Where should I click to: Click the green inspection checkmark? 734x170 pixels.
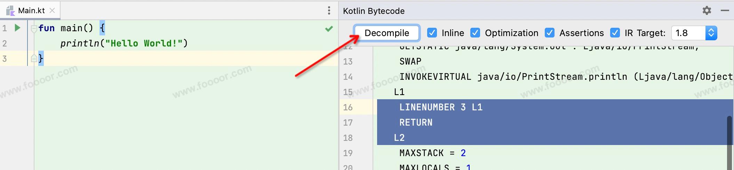(x=329, y=28)
